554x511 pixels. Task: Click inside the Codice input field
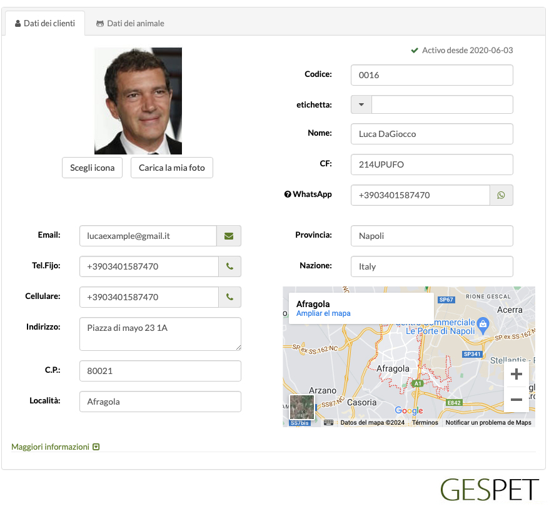tap(431, 74)
